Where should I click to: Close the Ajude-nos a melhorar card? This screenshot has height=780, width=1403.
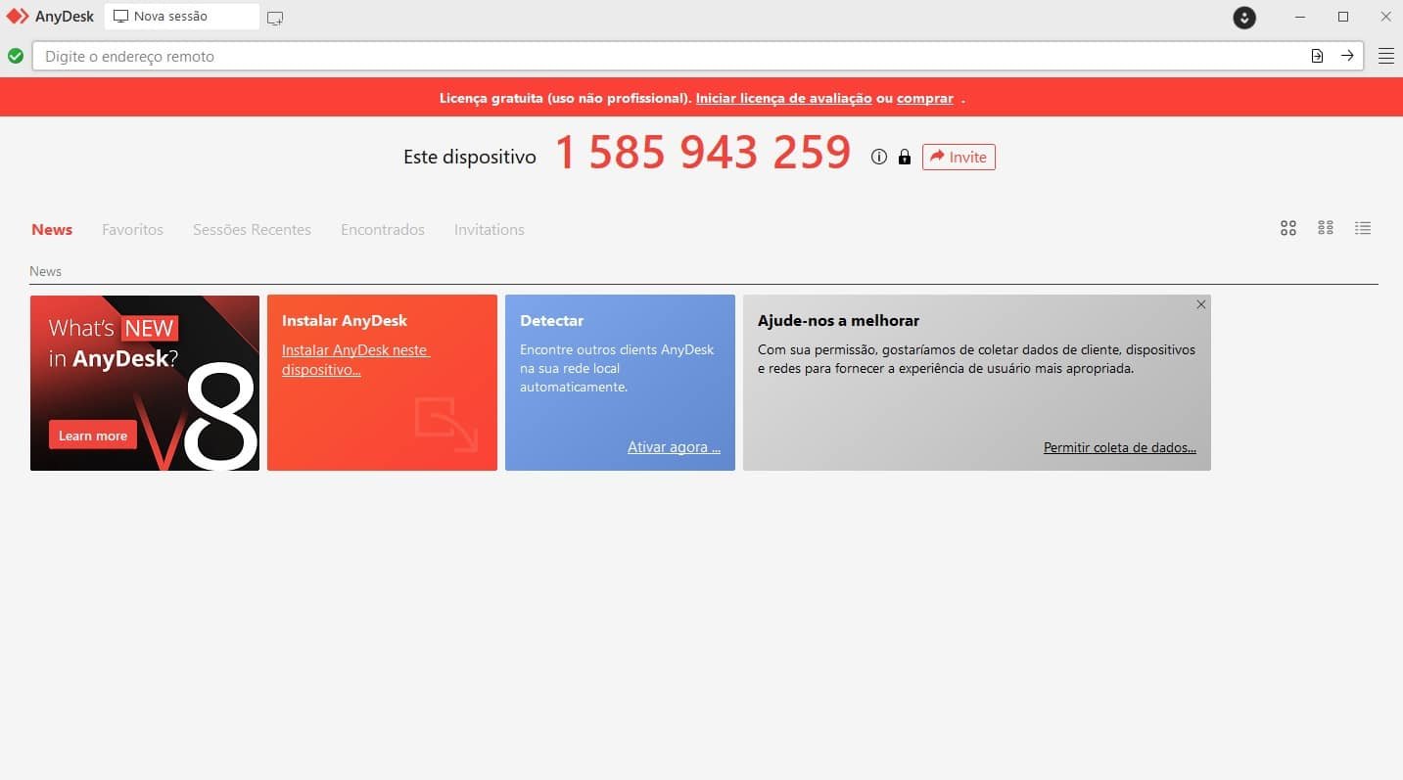(x=1200, y=304)
